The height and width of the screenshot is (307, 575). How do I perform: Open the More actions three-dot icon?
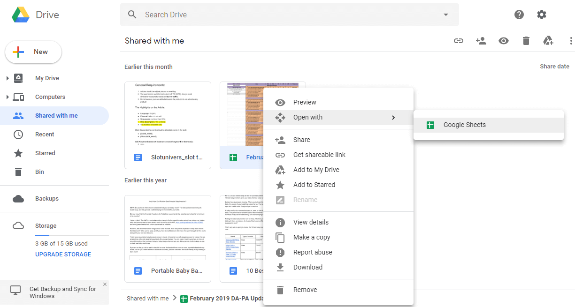tap(570, 41)
